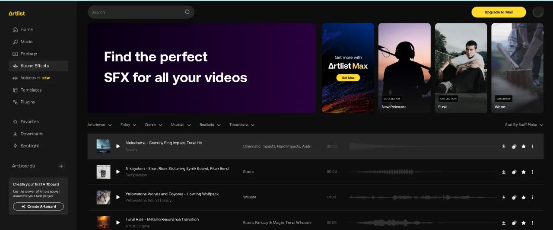Favorite the Tonal Rise track with star
This screenshot has height=230, width=553.
point(524,223)
